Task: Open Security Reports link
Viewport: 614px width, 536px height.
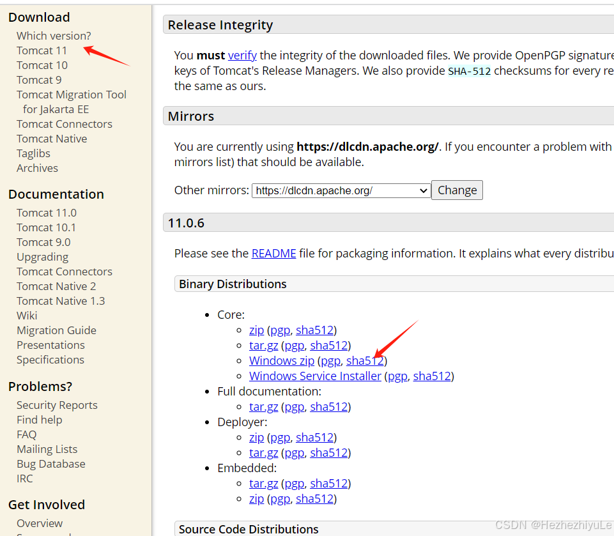Action: [x=57, y=405]
